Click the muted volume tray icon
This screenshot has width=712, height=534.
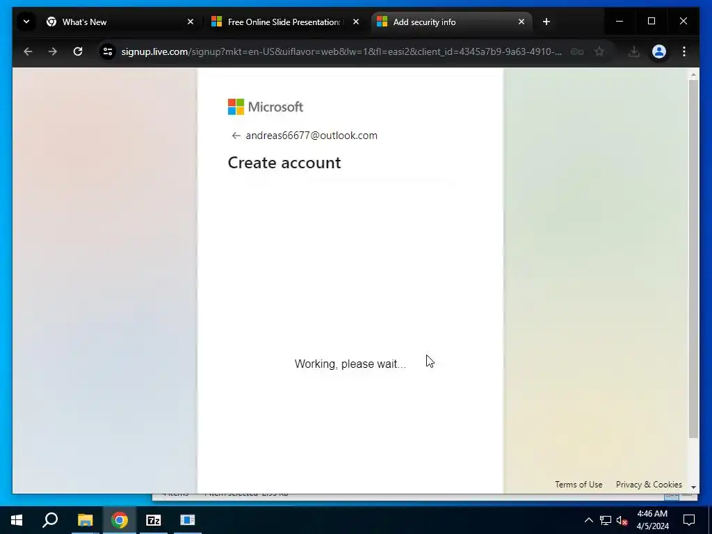[622, 520]
